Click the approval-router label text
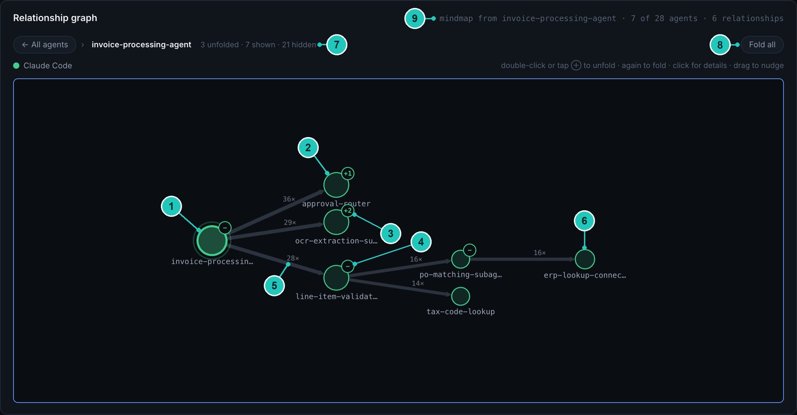 (x=336, y=203)
